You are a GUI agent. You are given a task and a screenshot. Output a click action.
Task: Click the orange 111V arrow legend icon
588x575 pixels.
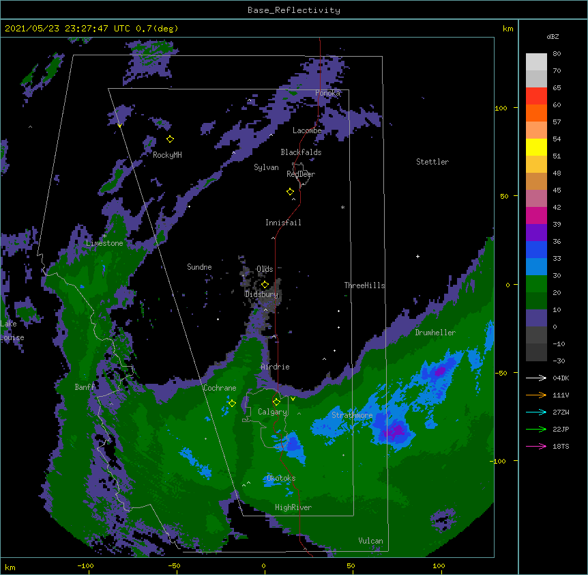click(536, 395)
